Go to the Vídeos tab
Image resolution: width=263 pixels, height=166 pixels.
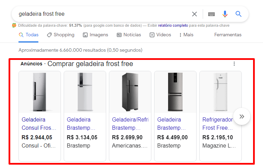click(x=160, y=35)
